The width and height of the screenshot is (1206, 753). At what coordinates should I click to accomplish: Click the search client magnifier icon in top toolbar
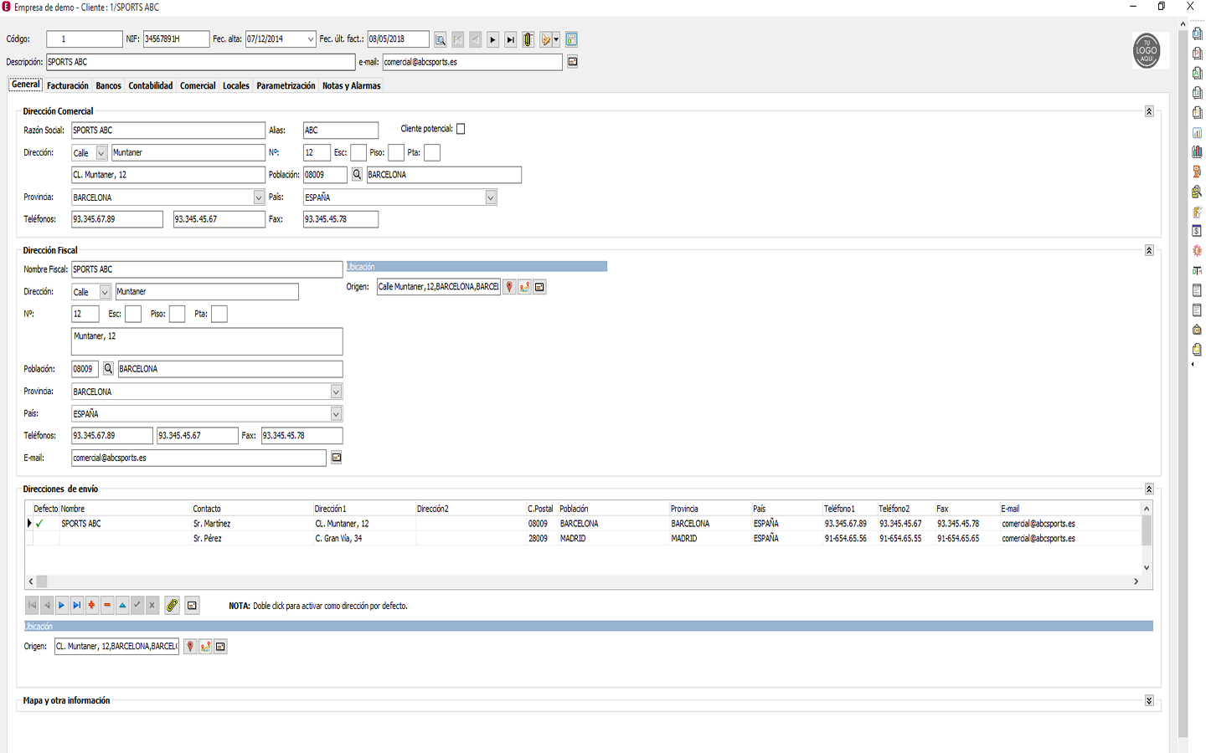[441, 39]
